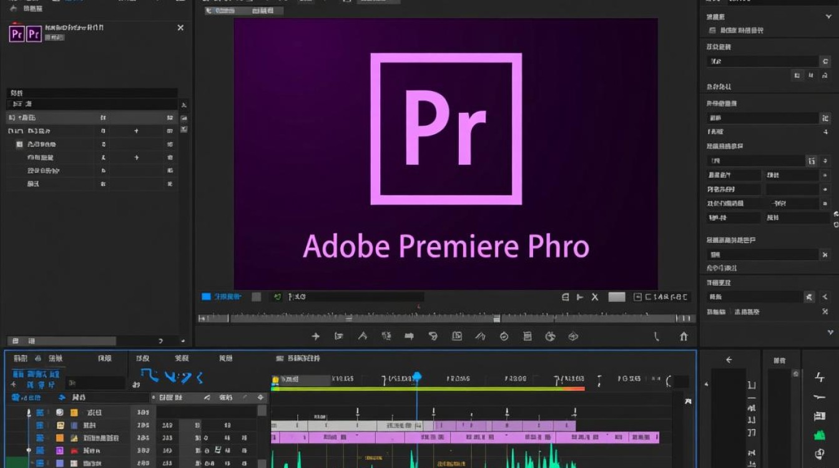
Task: Click the first text field in properties panel
Action: coord(762,61)
